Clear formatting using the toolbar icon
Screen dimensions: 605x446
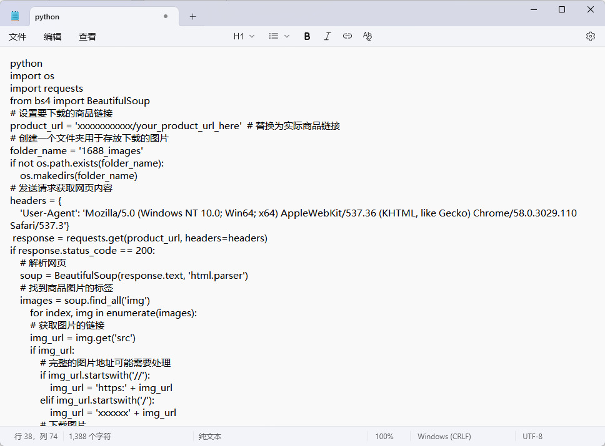click(367, 36)
